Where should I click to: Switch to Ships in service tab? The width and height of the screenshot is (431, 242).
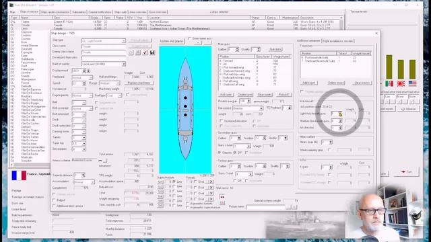pyautogui.click(x=29, y=12)
